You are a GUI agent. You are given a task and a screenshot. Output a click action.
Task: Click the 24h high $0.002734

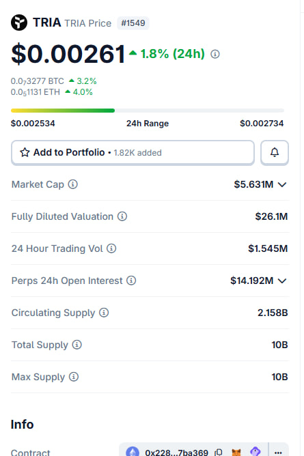(x=262, y=124)
